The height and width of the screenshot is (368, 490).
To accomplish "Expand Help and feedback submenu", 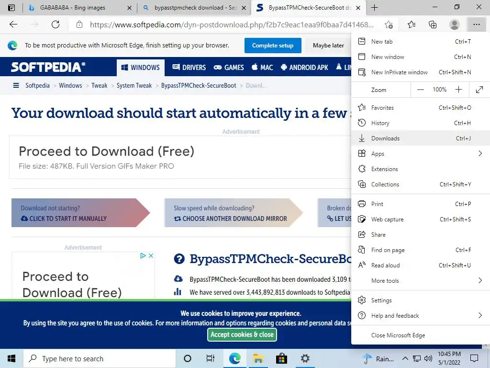I will [x=421, y=315].
